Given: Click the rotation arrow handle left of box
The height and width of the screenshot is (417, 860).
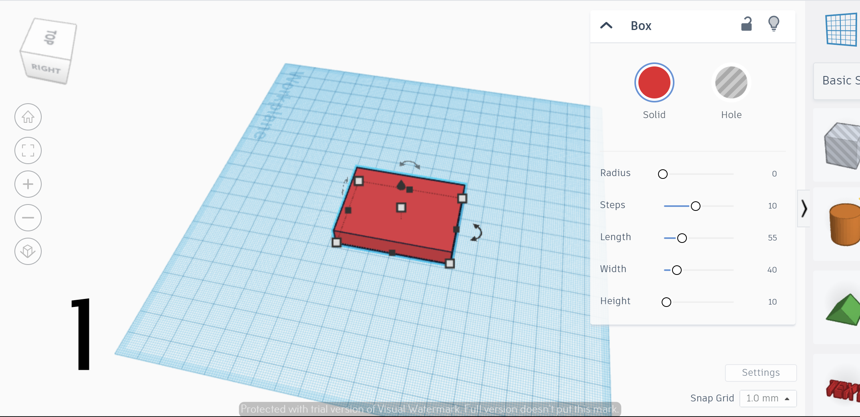Looking at the screenshot, I should tap(345, 186).
